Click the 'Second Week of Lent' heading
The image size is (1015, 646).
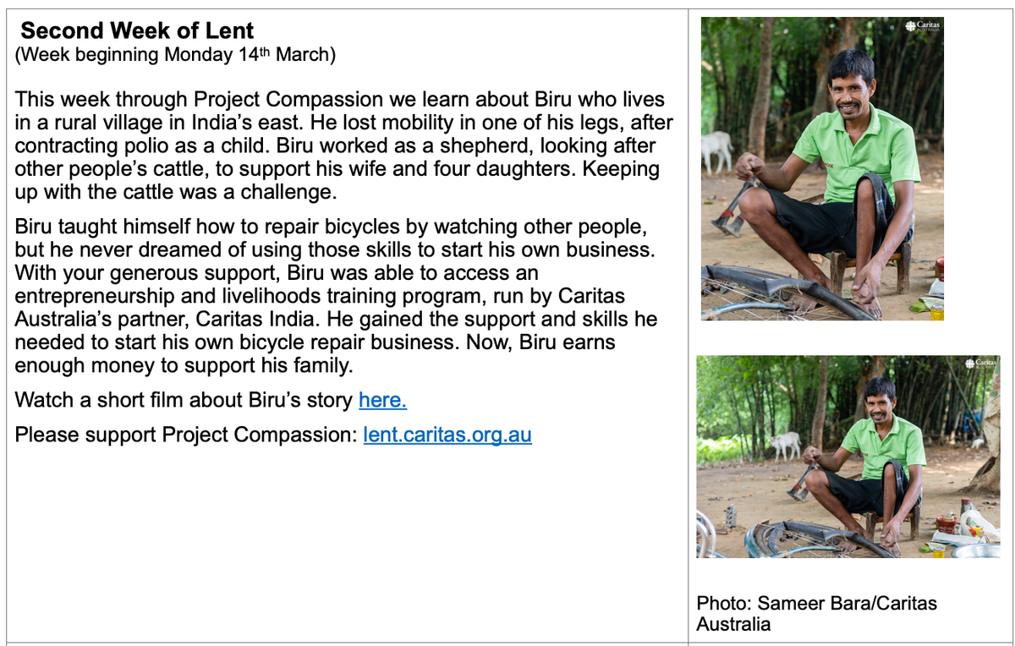(137, 31)
